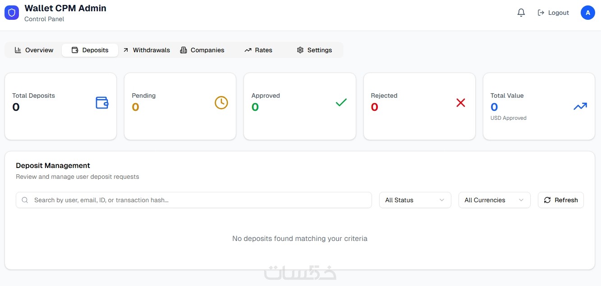
Task: Open the Settings tab
Action: 314,50
